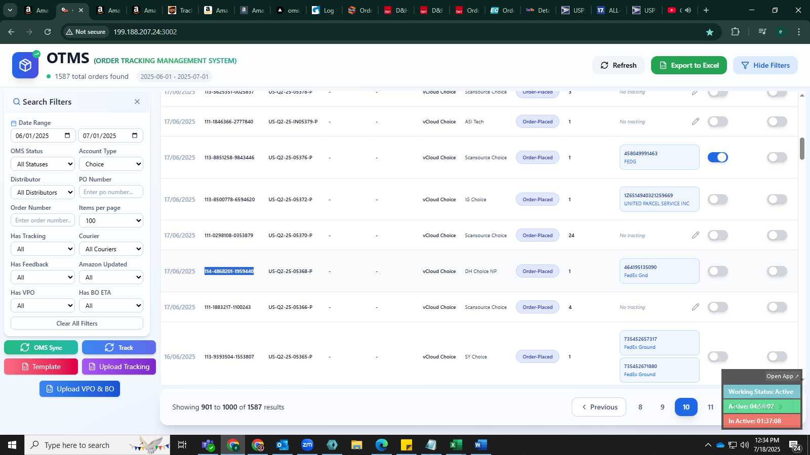The width and height of the screenshot is (810, 455).
Task: Open calendar picker on start date field
Action: (x=67, y=135)
